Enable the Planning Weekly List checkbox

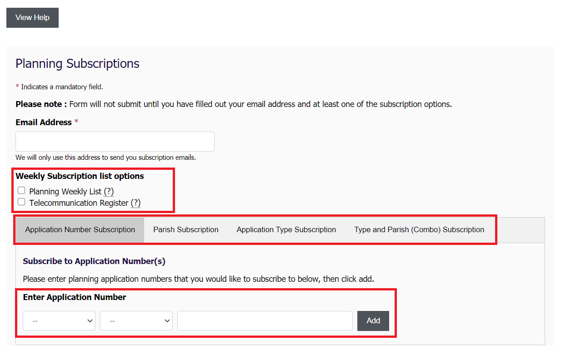click(21, 191)
